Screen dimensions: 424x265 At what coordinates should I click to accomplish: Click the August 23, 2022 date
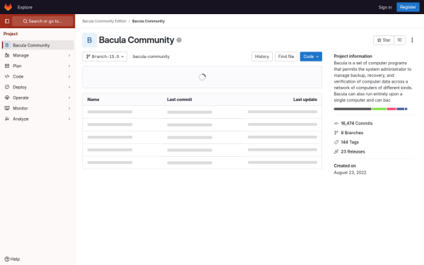coord(350,172)
